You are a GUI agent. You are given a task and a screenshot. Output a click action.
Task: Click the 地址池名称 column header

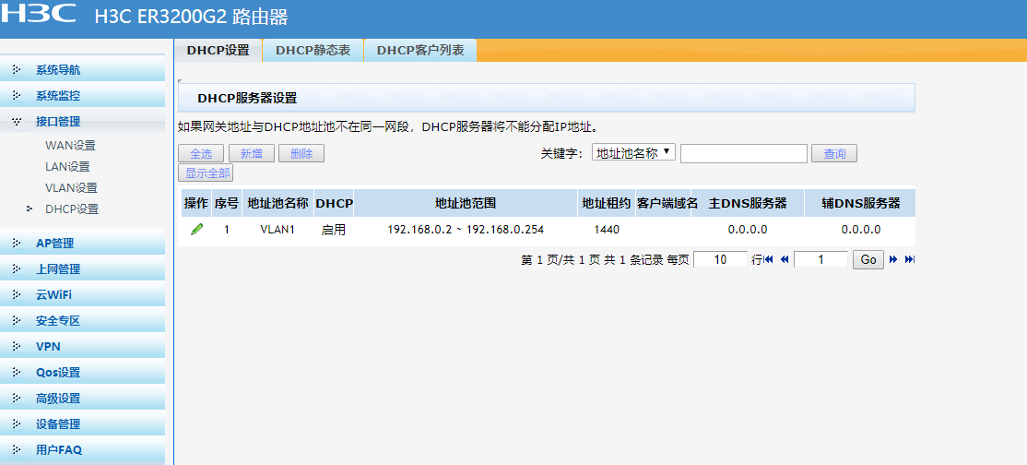tap(277, 203)
